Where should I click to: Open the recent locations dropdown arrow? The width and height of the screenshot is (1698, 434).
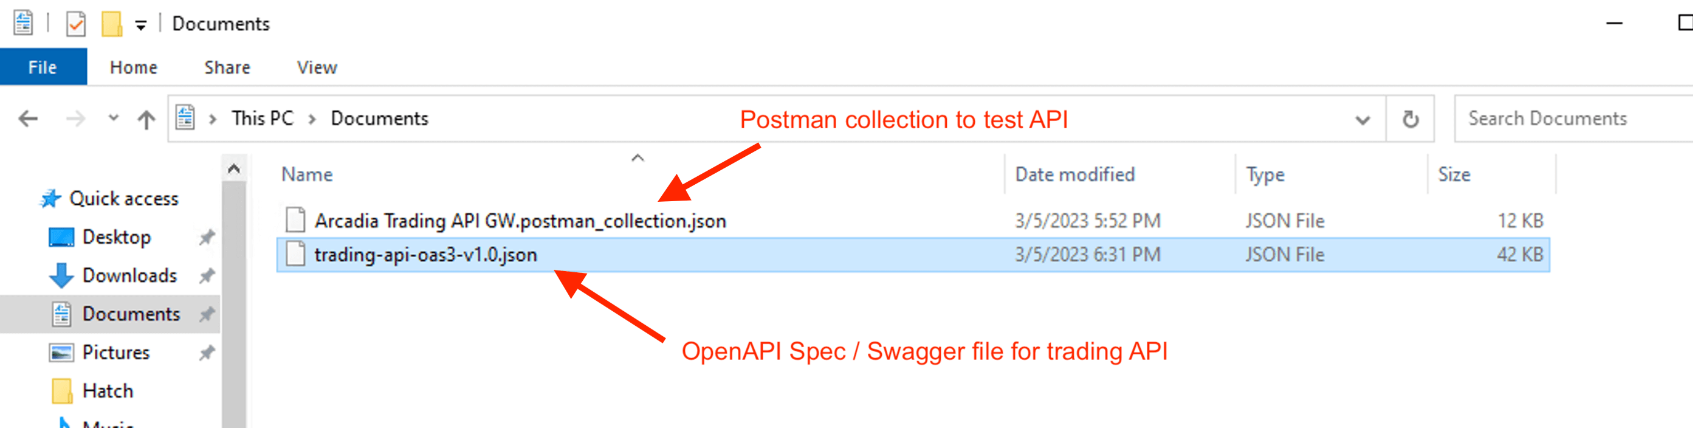(x=114, y=119)
